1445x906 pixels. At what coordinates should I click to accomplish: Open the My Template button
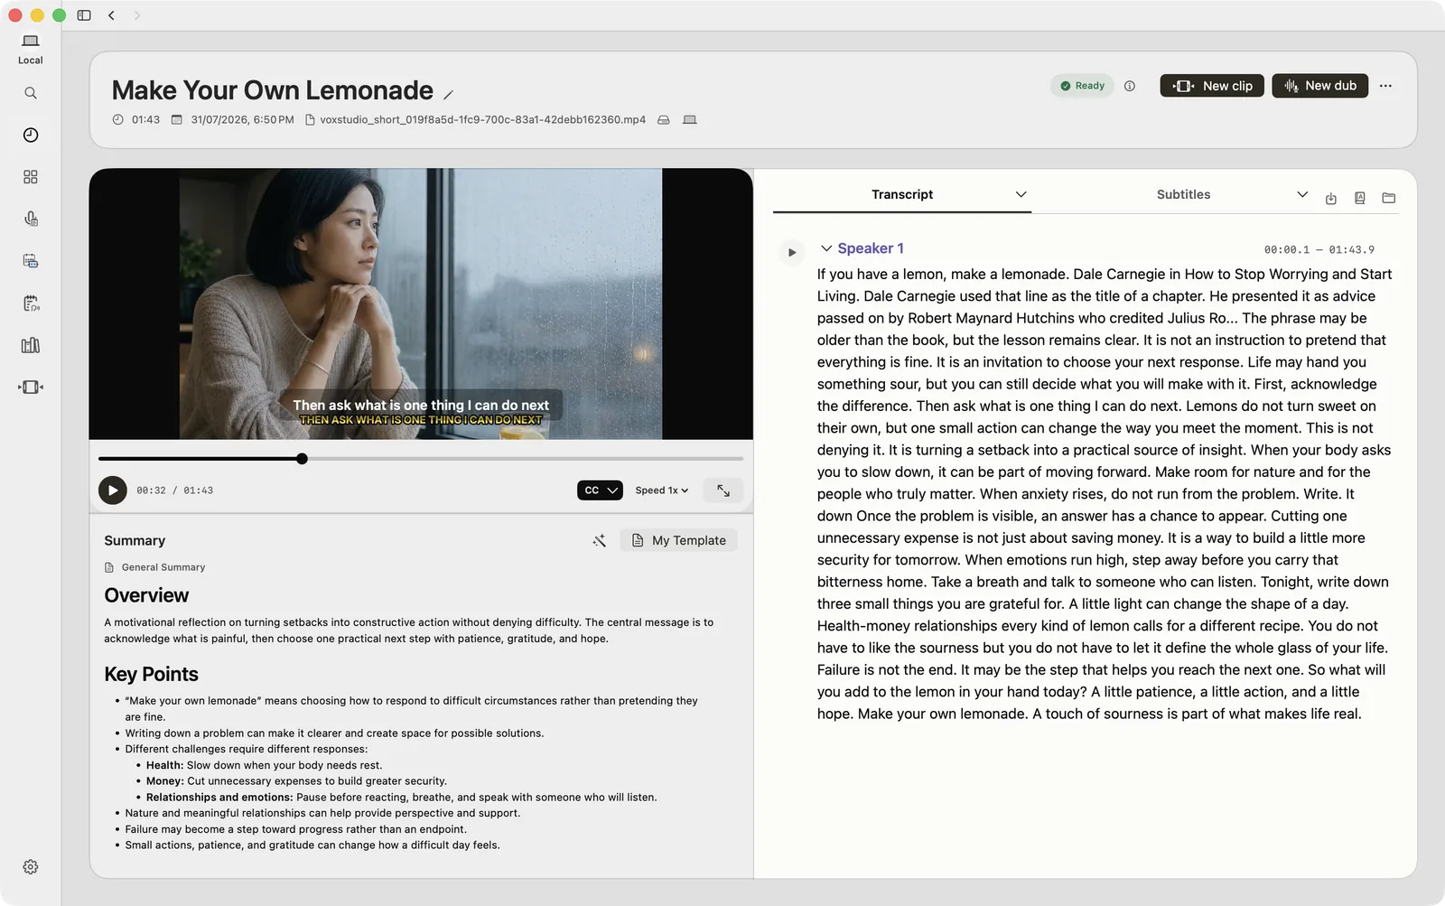[x=679, y=540]
